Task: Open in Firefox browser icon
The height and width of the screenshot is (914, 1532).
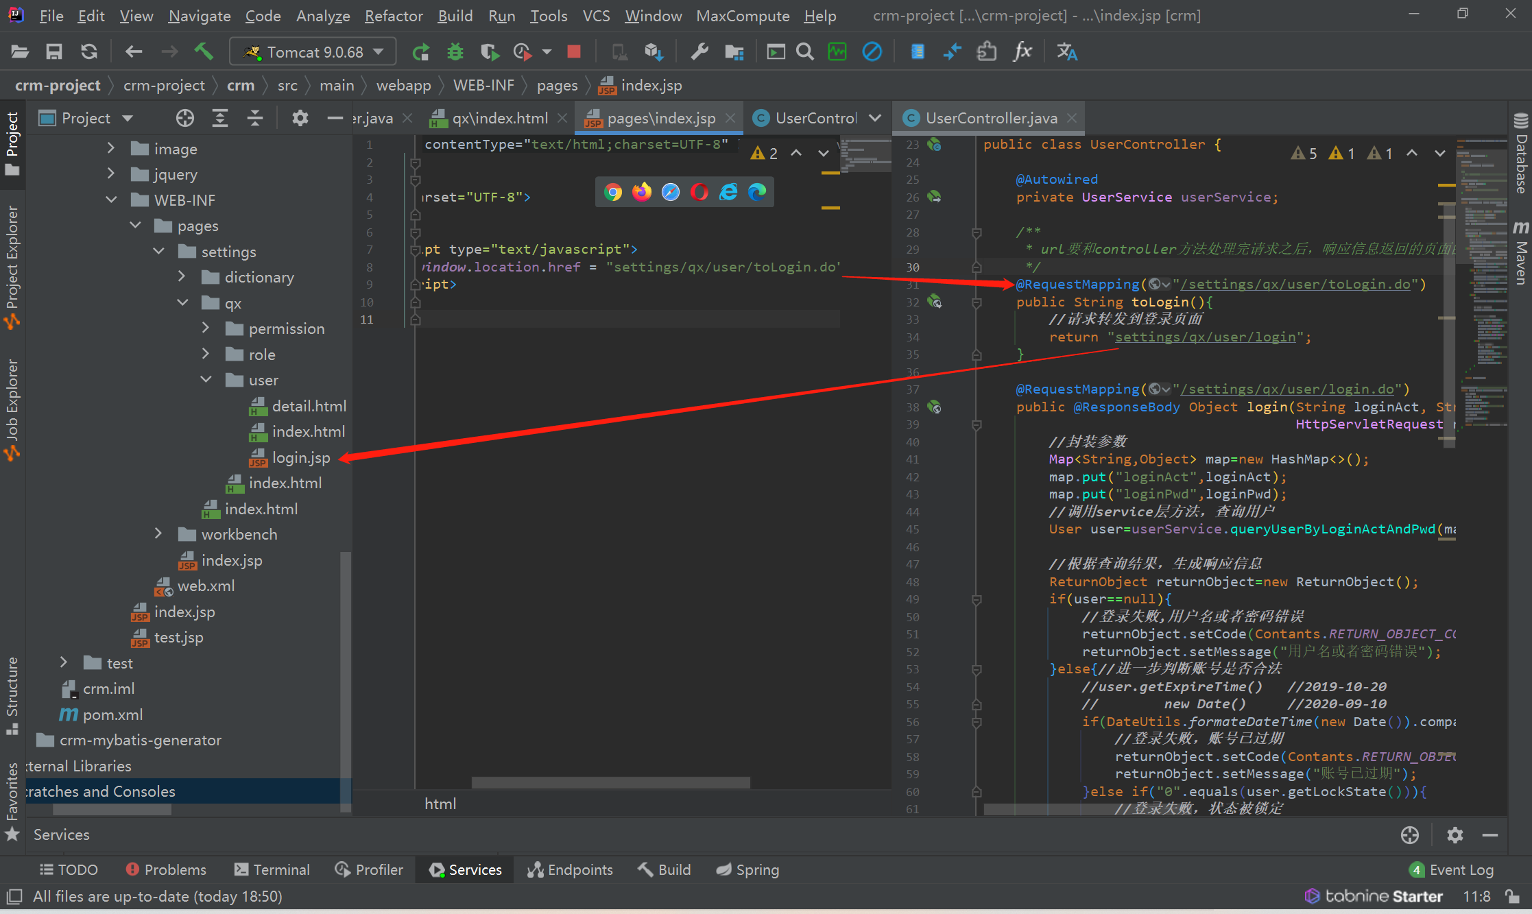Action: tap(642, 192)
